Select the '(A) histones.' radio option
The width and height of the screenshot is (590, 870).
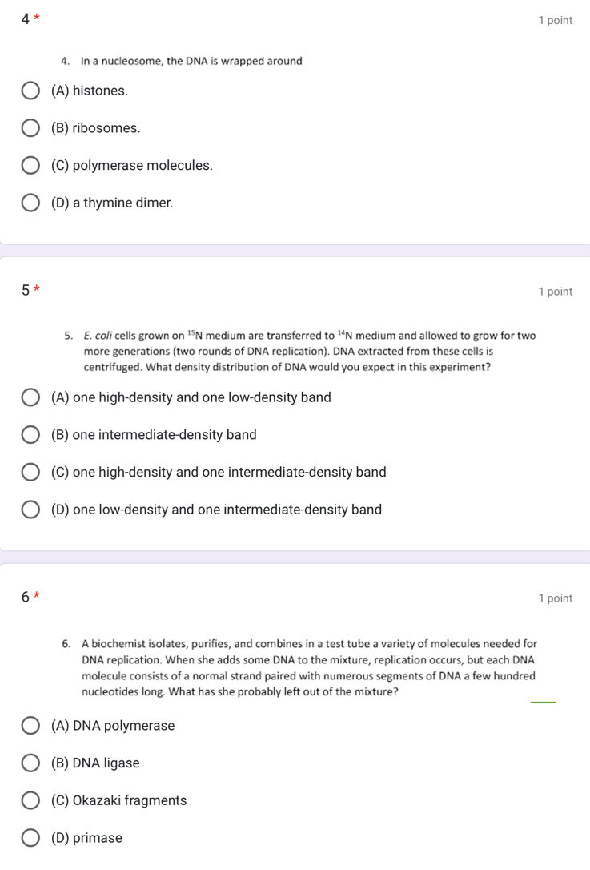pyautogui.click(x=30, y=91)
